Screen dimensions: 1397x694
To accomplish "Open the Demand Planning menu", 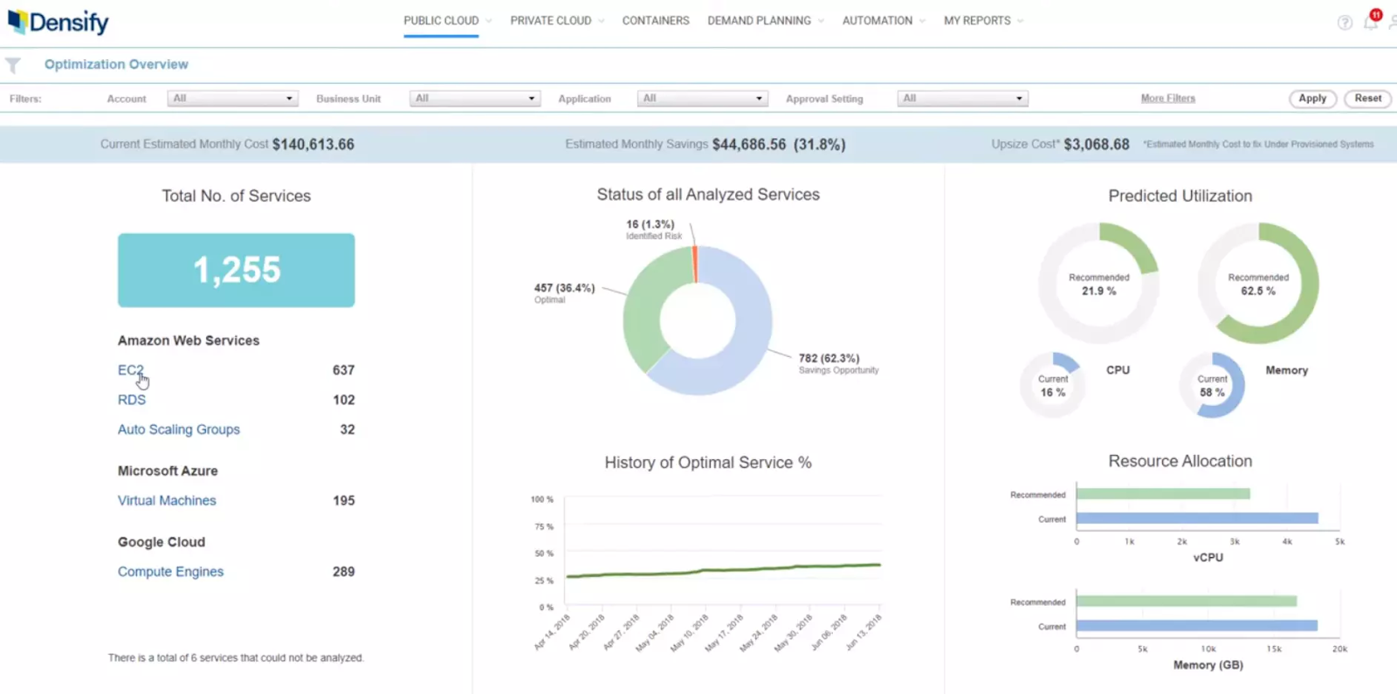I will click(766, 20).
